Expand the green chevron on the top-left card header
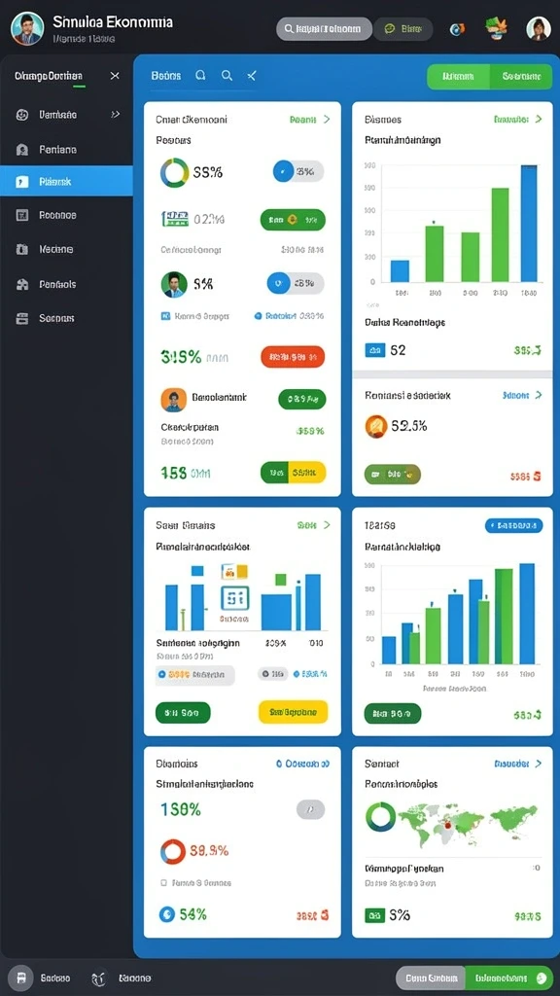The image size is (560, 996). click(327, 119)
